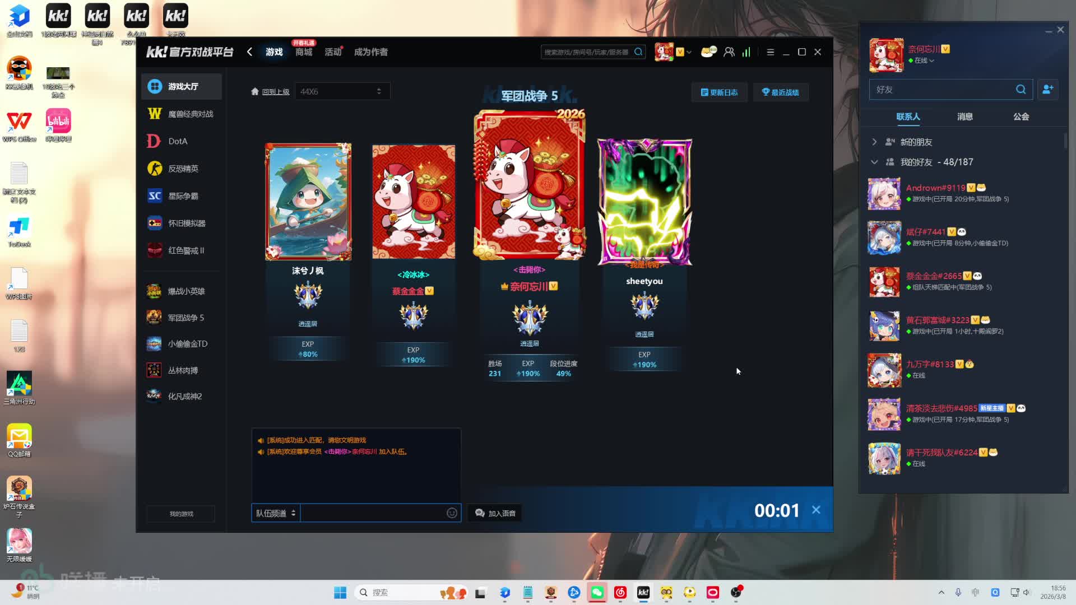Expand the 新的朋友 group
This screenshot has width=1076, height=605.
point(874,142)
